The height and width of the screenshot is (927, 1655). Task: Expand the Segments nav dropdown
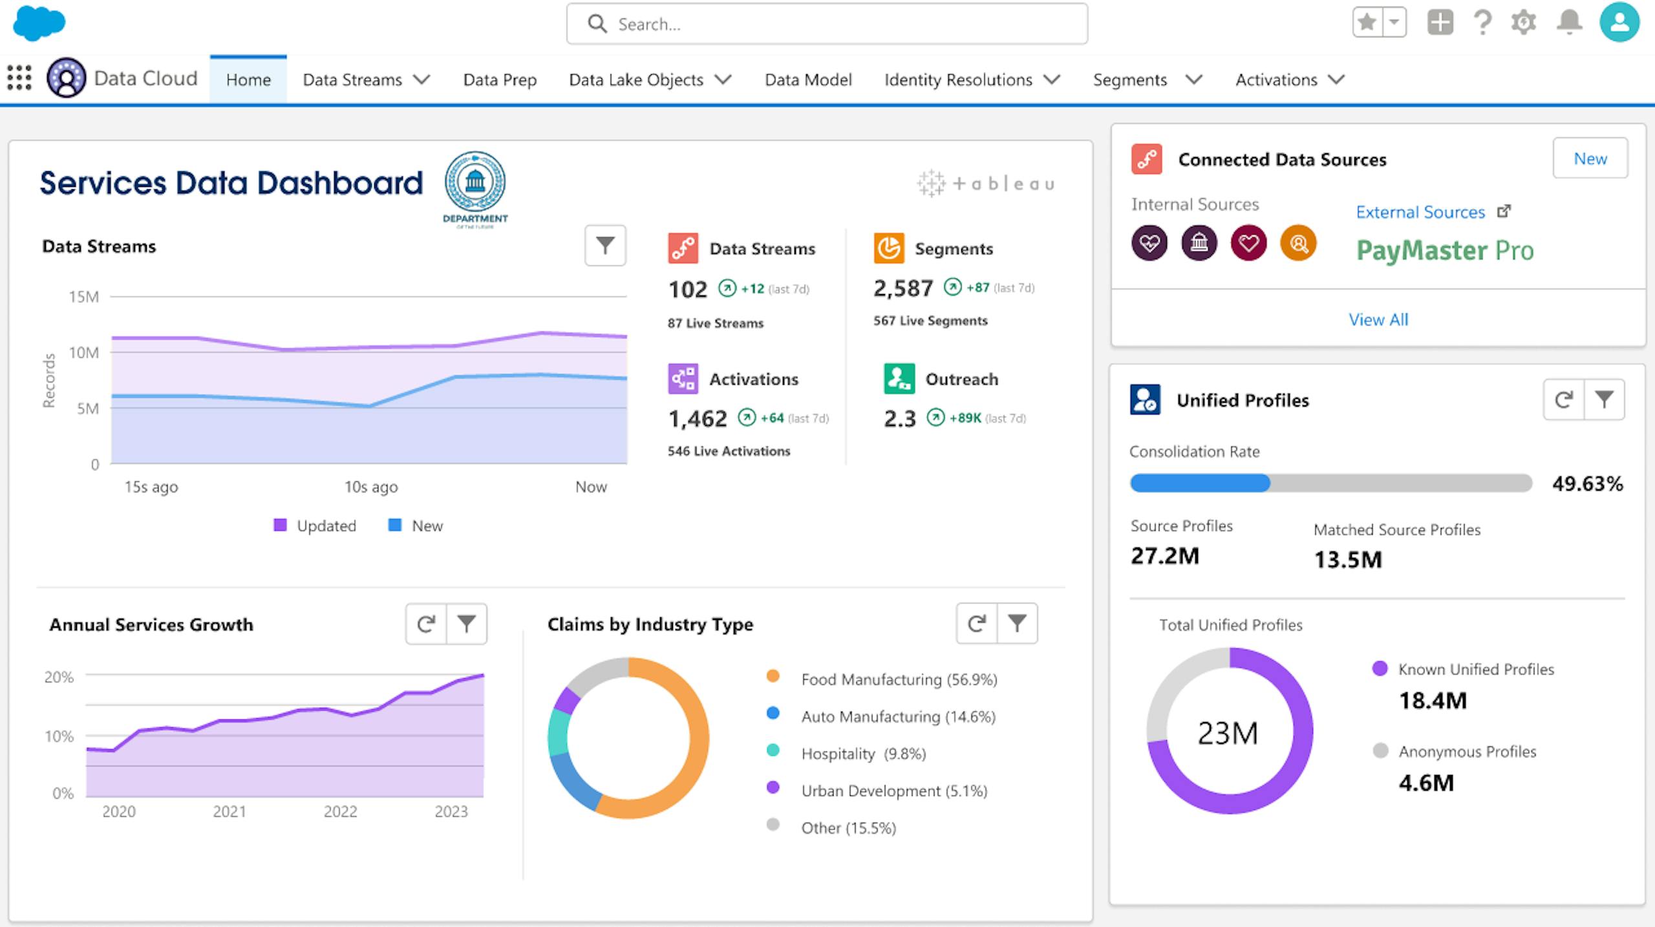[1193, 80]
